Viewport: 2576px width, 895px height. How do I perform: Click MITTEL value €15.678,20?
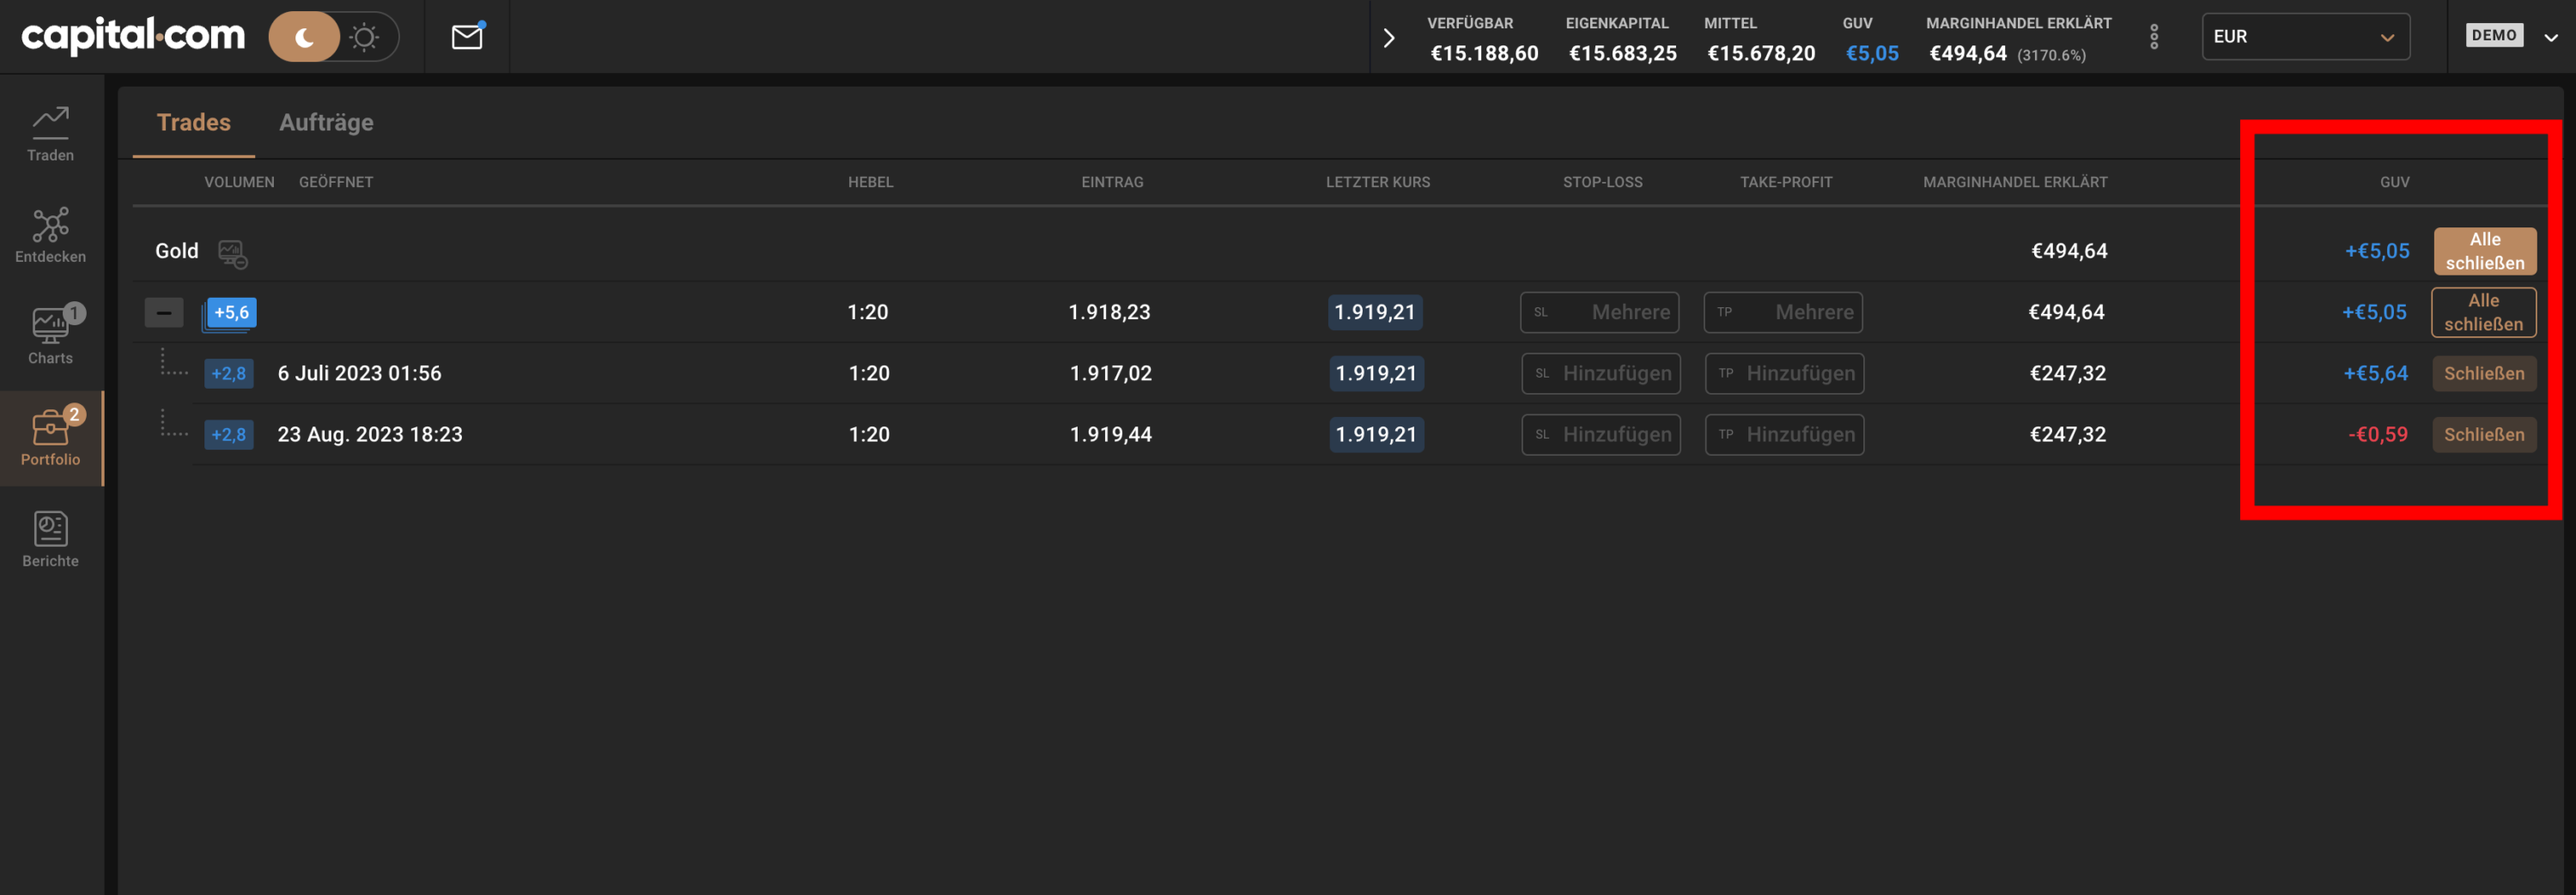[1761, 54]
